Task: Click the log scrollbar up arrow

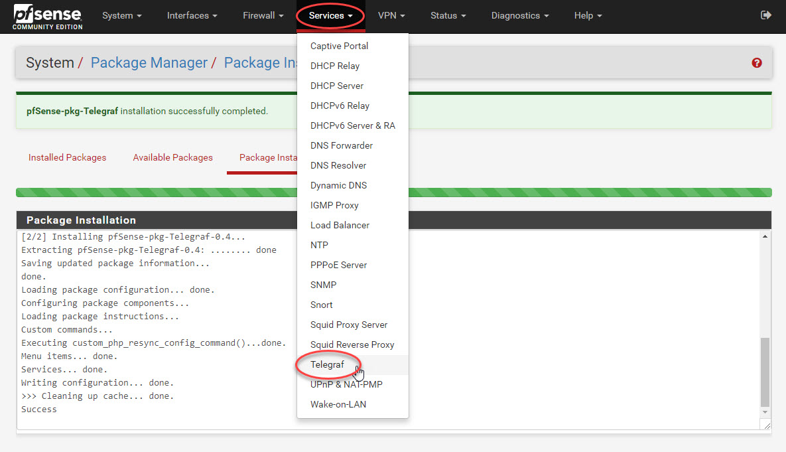Action: [x=765, y=236]
